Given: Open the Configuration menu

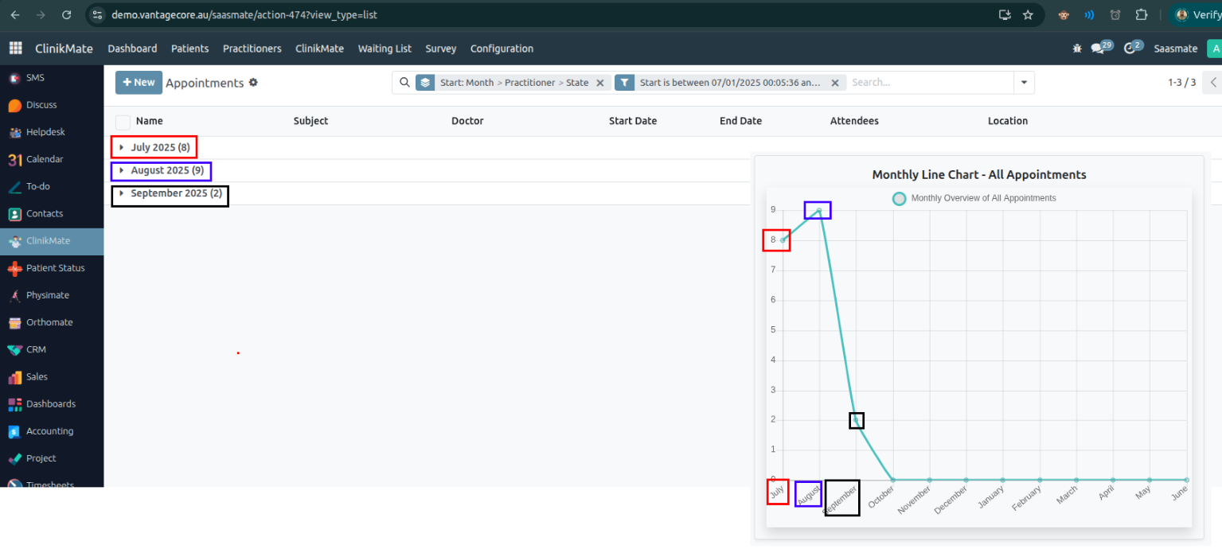Looking at the screenshot, I should pyautogui.click(x=502, y=49).
